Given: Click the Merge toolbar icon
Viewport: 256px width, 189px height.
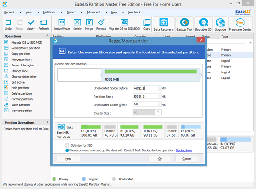Looking at the screenshot, I should (89, 22).
